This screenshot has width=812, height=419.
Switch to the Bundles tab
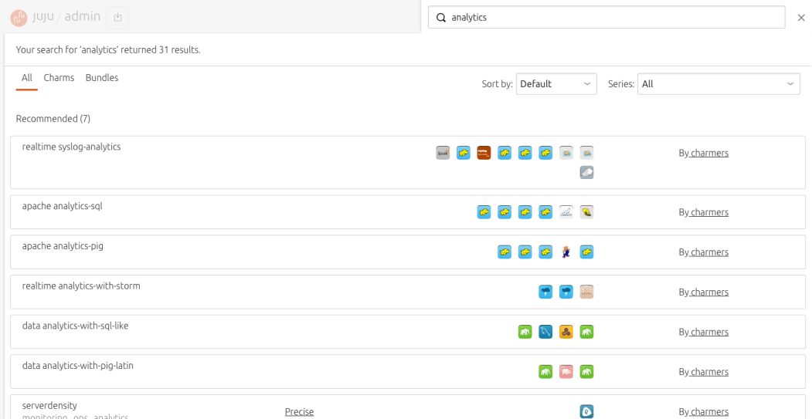(x=102, y=78)
